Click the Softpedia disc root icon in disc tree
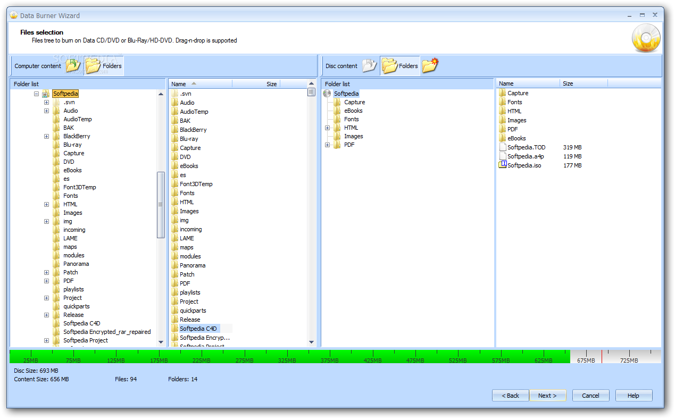Image resolution: width=675 pixels, height=419 pixels. pyautogui.click(x=327, y=94)
